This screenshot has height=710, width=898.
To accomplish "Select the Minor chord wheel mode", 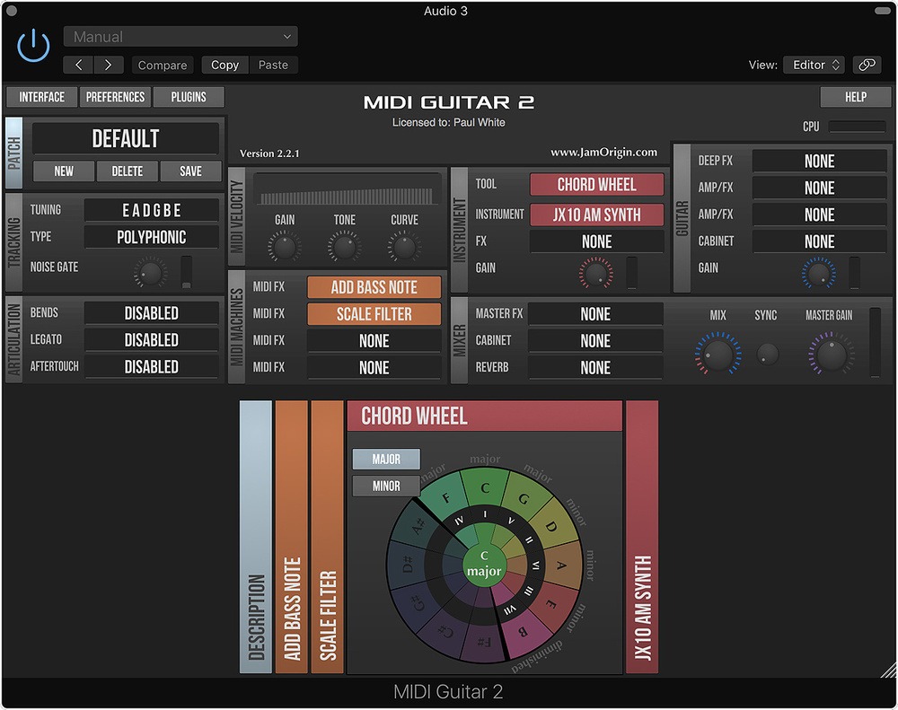I will [386, 486].
